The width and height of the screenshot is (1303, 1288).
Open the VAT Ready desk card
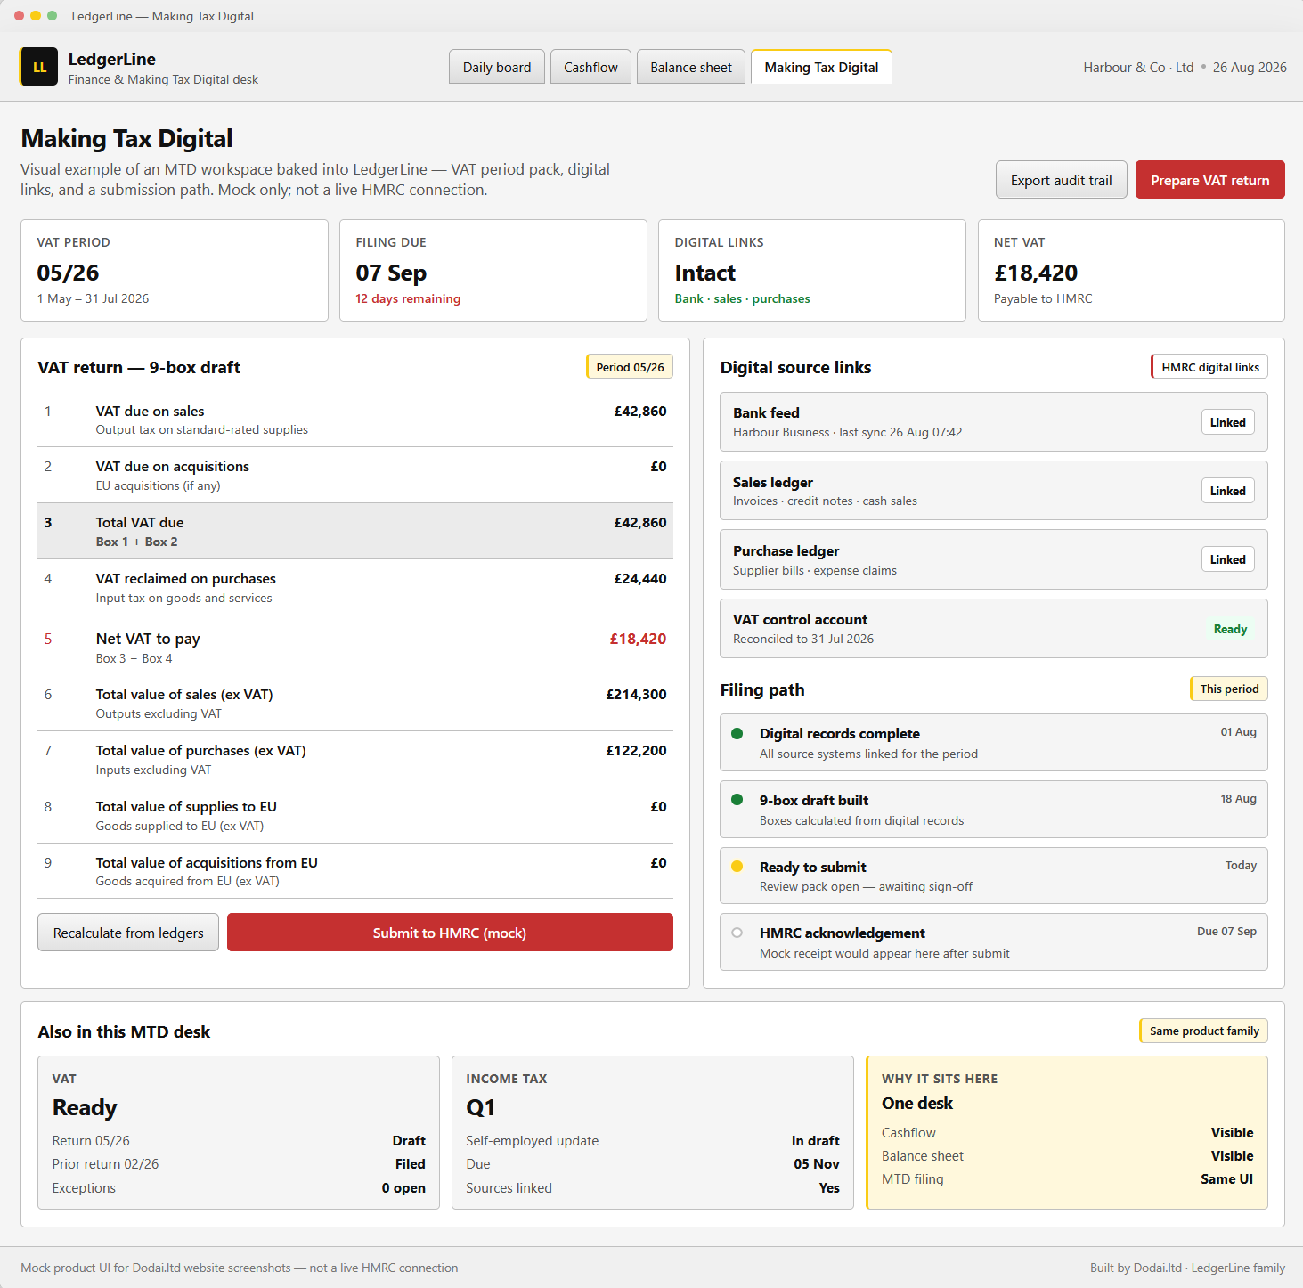coord(239,1132)
